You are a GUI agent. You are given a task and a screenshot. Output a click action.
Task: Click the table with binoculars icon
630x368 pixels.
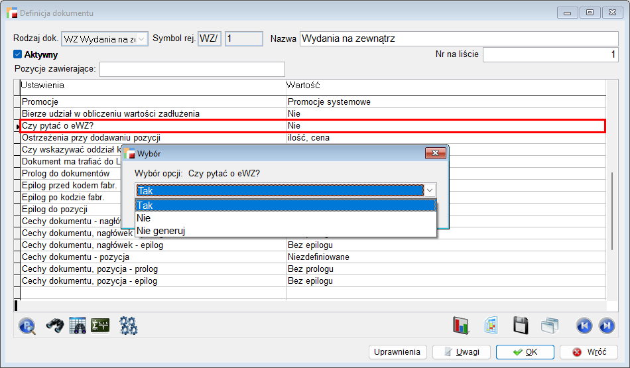78,326
